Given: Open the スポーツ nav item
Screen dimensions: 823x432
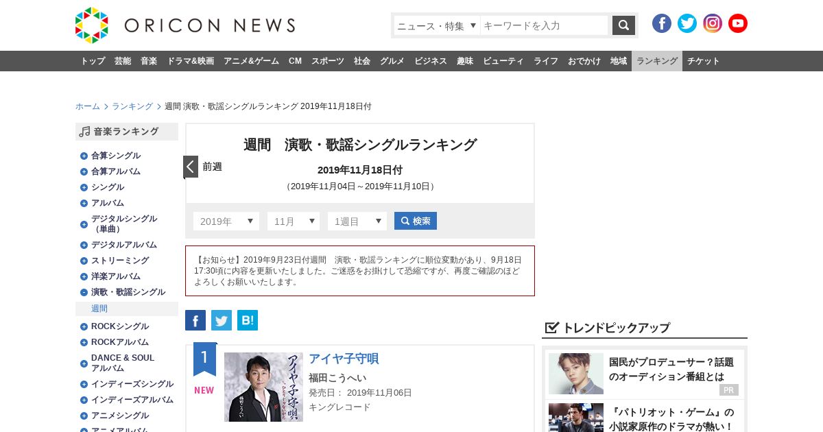Looking at the screenshot, I should (328, 61).
